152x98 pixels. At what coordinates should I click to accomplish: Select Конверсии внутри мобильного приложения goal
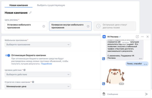[70, 26]
